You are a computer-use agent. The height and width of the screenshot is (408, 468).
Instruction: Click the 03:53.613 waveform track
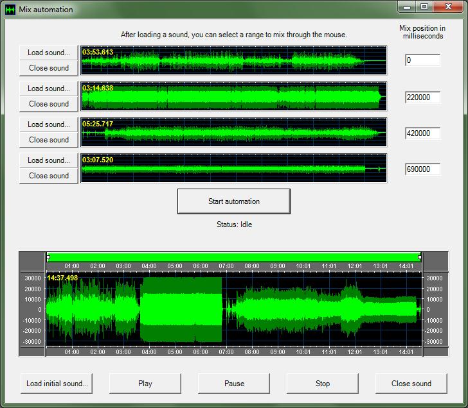(233, 61)
